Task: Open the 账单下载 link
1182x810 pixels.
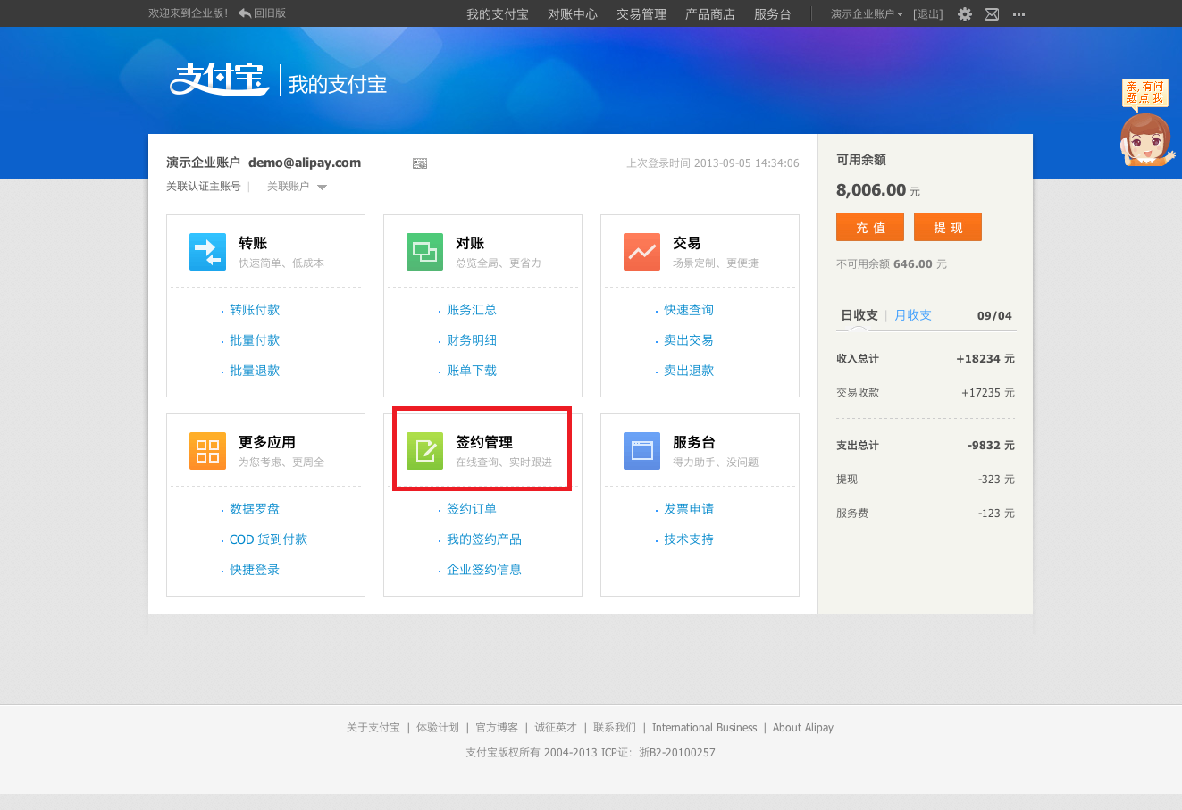Action: [472, 371]
